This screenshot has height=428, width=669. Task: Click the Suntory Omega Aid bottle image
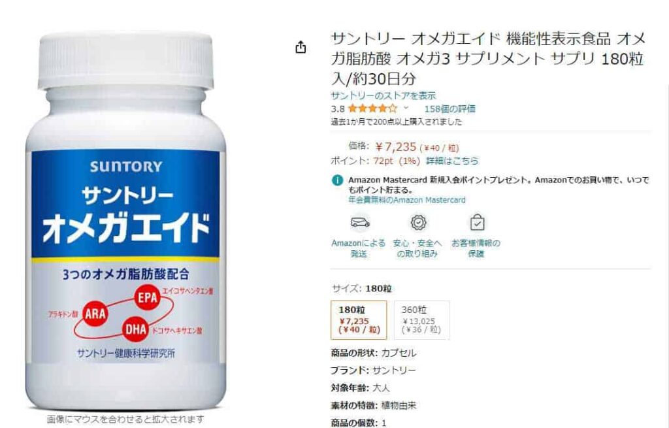[126, 221]
